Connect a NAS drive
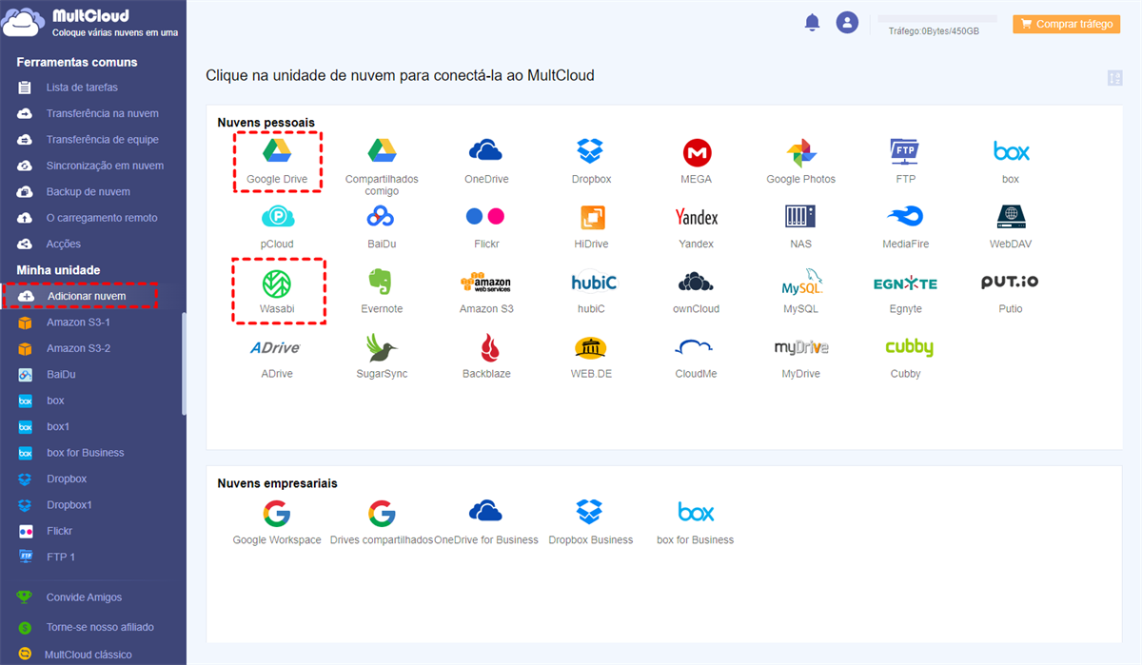Image resolution: width=1142 pixels, height=665 pixels. point(800,226)
